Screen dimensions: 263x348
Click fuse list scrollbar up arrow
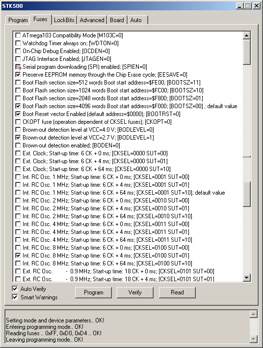(x=247, y=35)
